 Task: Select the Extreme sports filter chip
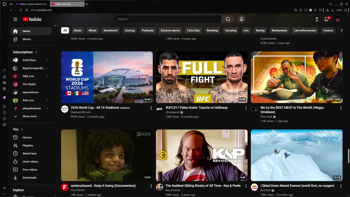pyautogui.click(x=170, y=30)
